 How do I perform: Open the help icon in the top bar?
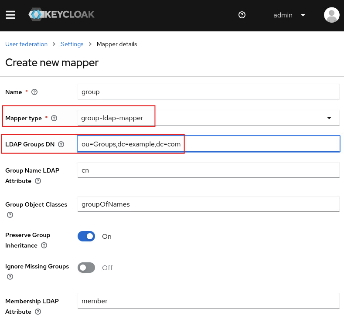242,15
